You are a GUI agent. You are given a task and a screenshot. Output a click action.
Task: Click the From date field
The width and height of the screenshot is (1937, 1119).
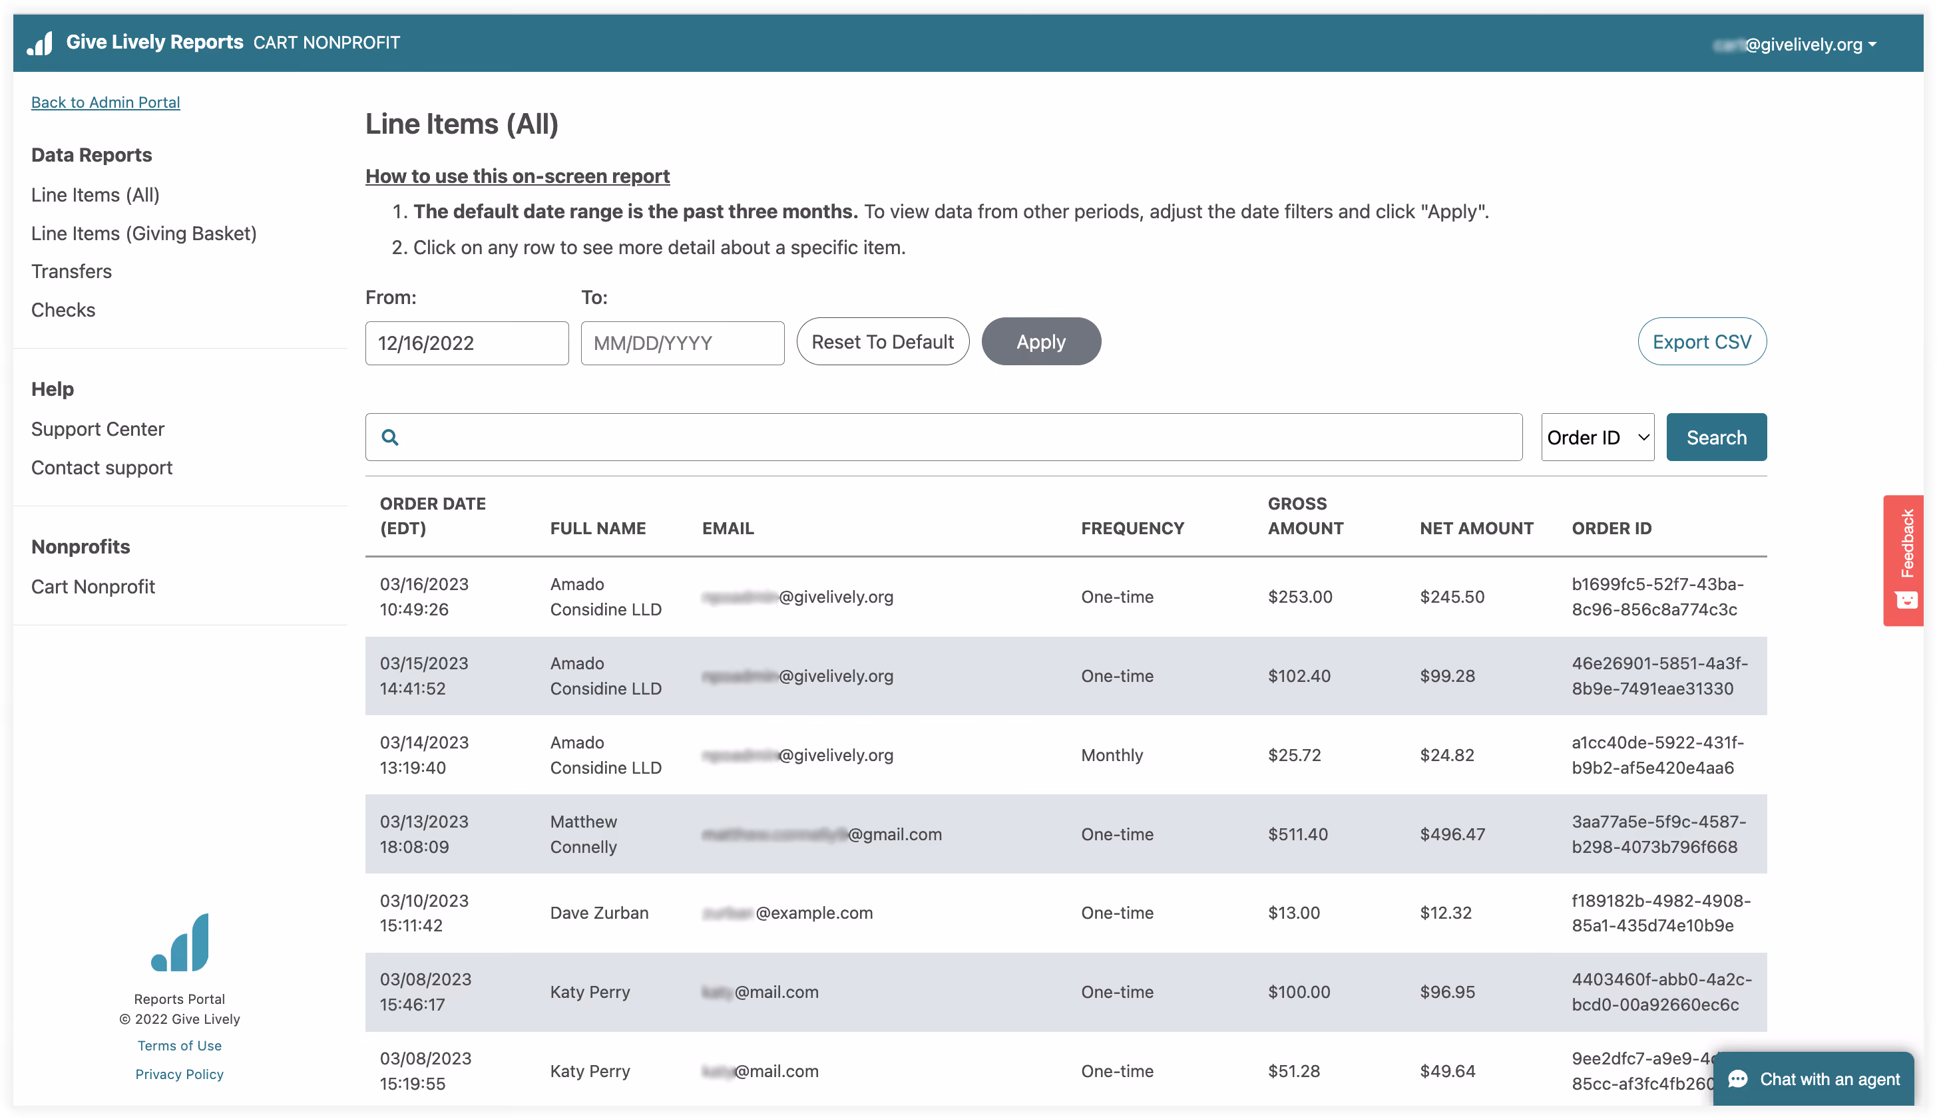point(467,343)
